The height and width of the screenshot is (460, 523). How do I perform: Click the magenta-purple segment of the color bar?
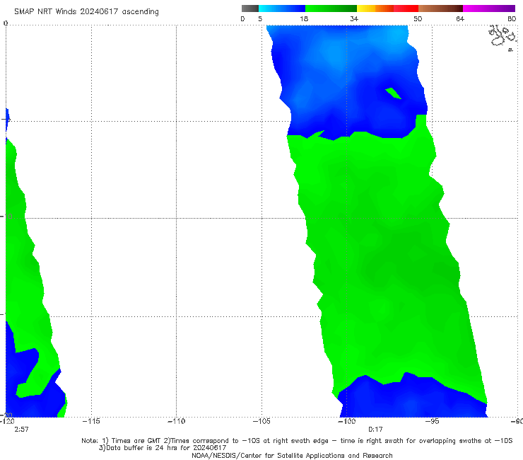click(489, 8)
